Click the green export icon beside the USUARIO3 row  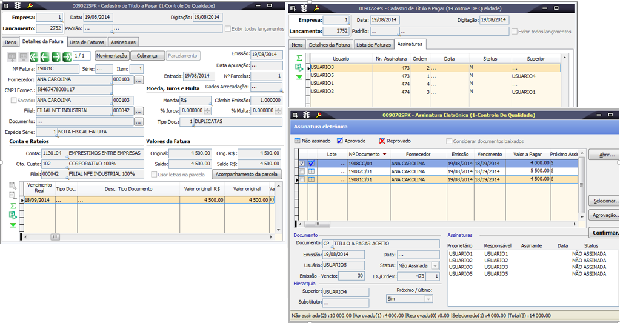tap(299, 68)
